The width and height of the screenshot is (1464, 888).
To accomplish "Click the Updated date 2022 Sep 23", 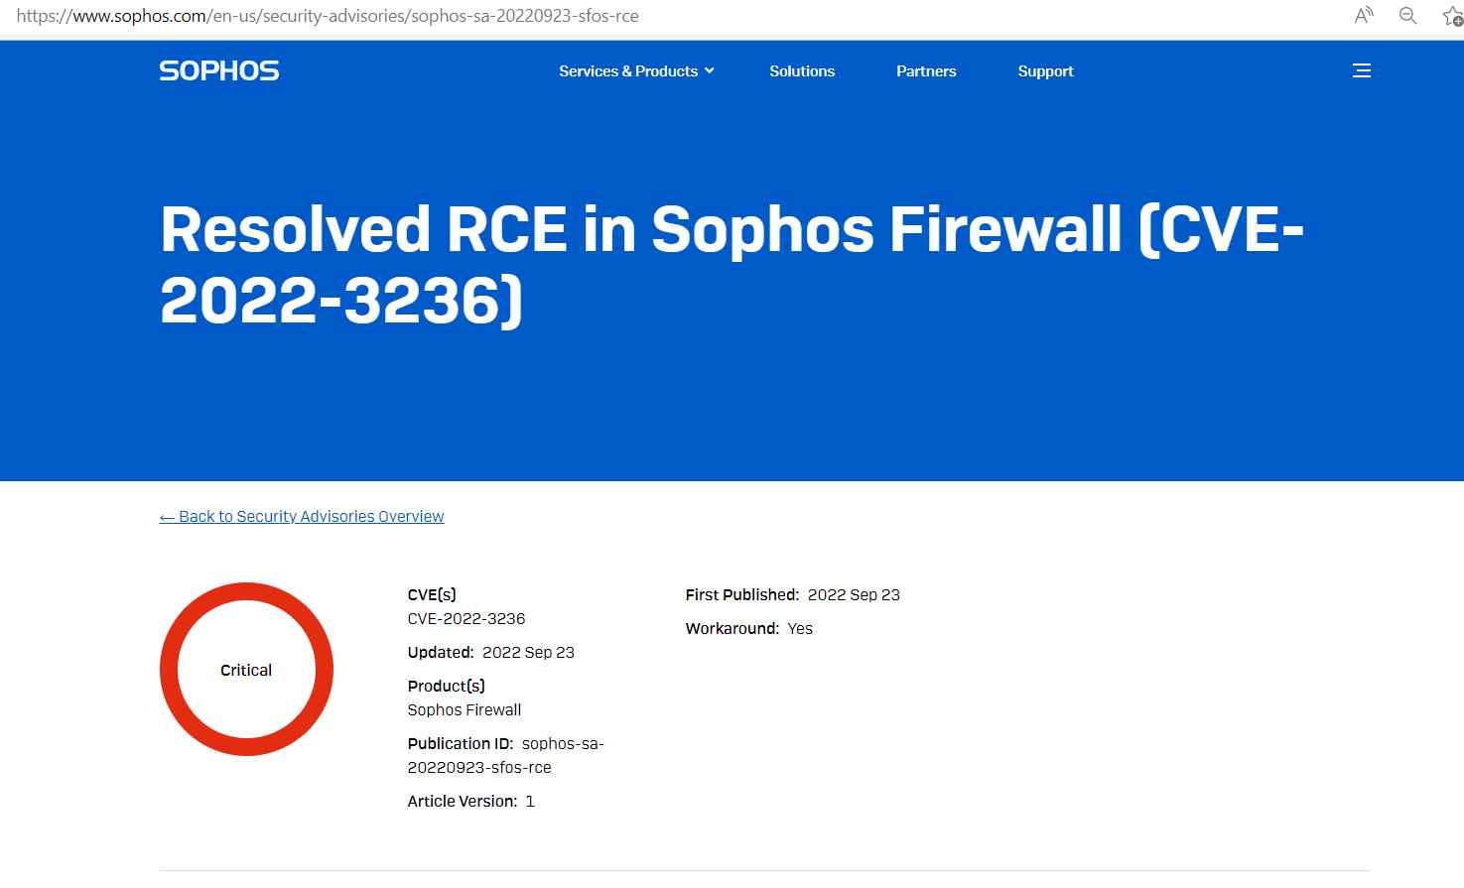I will pyautogui.click(x=528, y=653).
